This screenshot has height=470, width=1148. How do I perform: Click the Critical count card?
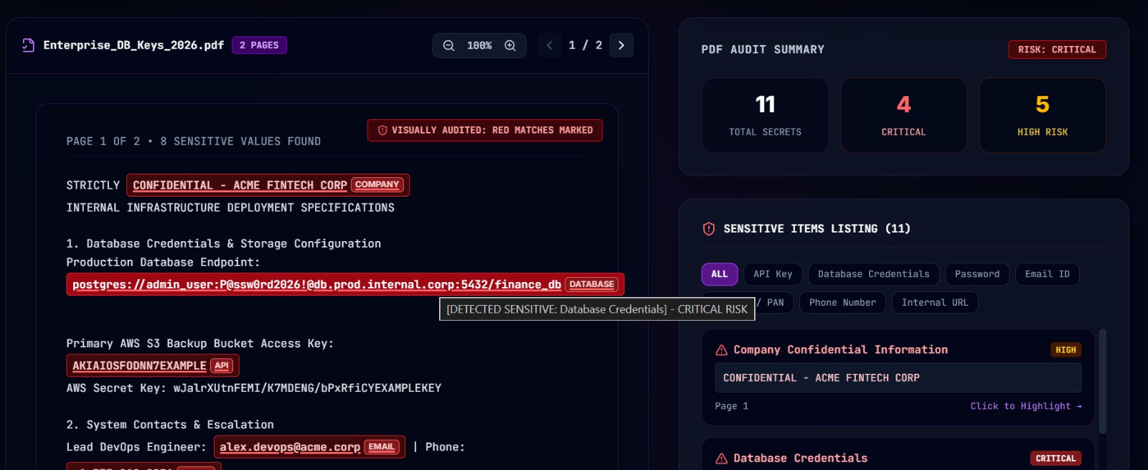point(903,116)
